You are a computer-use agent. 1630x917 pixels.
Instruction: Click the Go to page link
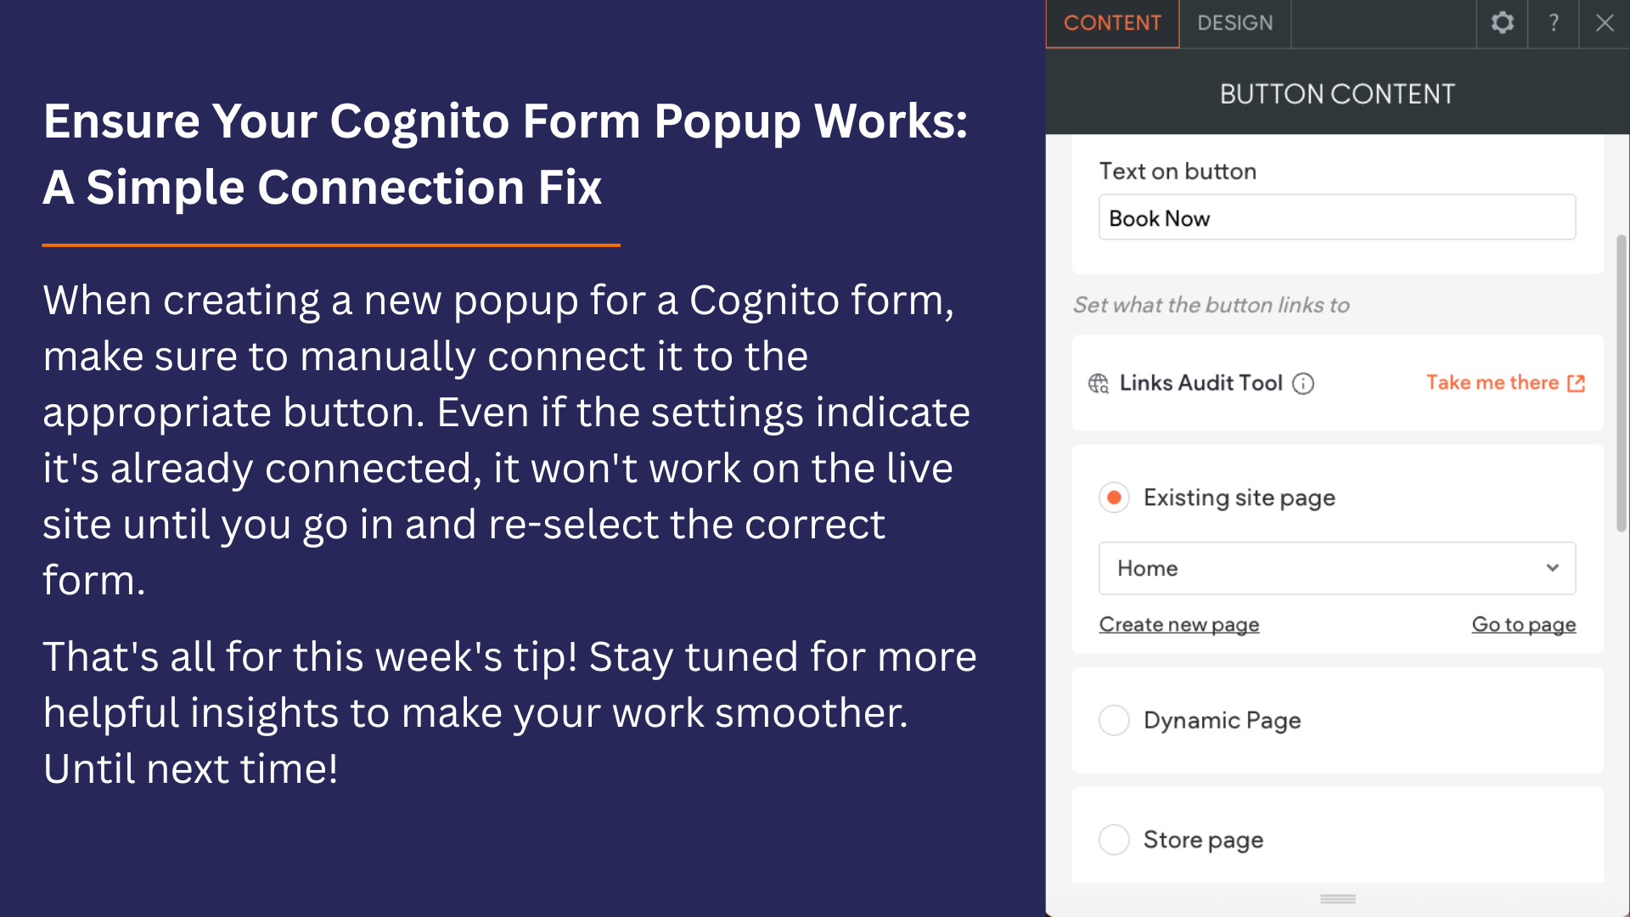pyautogui.click(x=1524, y=625)
